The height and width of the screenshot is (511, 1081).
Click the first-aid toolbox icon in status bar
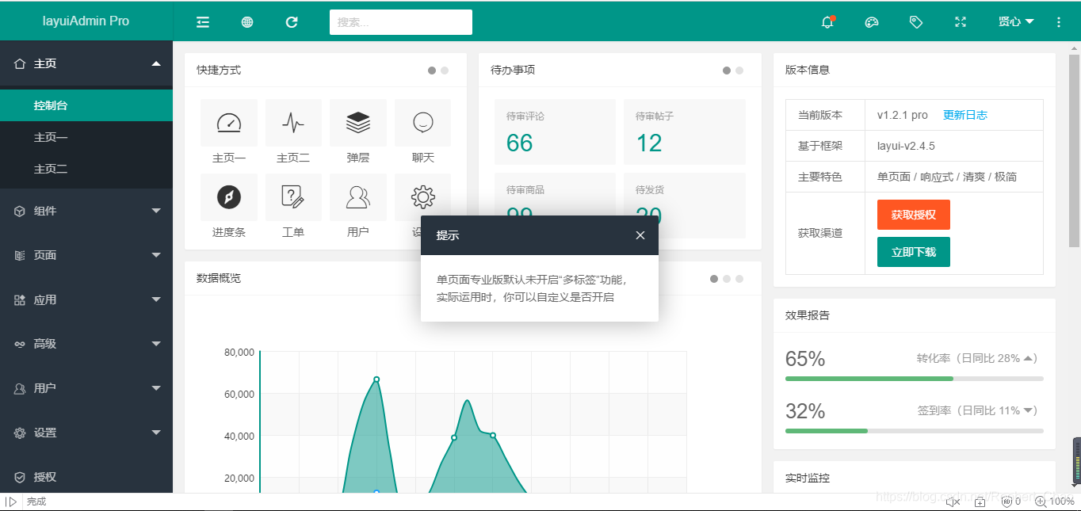pos(980,501)
